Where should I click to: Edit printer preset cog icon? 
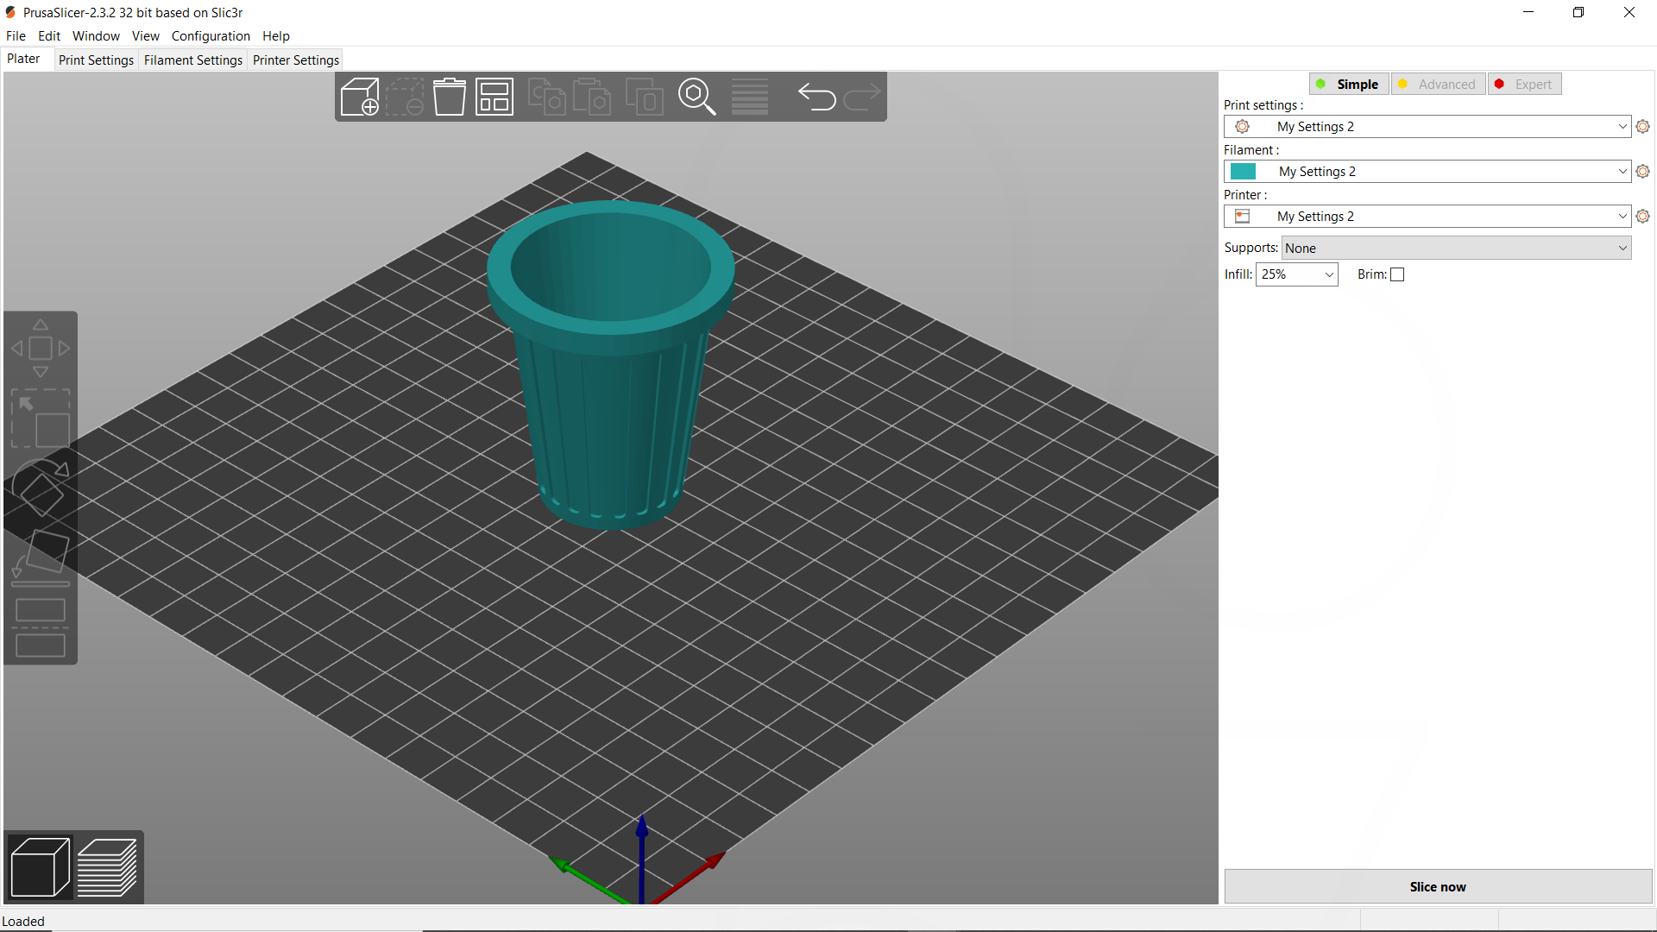(x=1643, y=217)
